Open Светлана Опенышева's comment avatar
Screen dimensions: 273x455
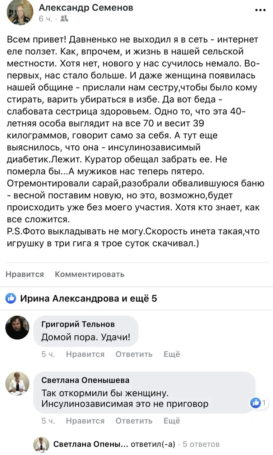point(17,383)
